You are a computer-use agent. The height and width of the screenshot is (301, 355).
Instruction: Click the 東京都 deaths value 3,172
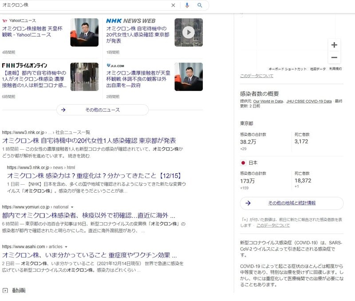pos(301,142)
